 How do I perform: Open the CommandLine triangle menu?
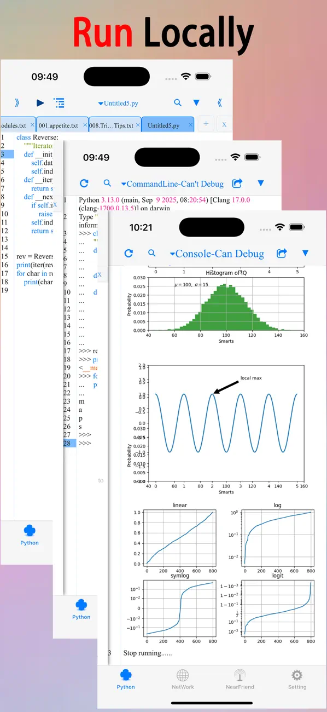coord(261,183)
